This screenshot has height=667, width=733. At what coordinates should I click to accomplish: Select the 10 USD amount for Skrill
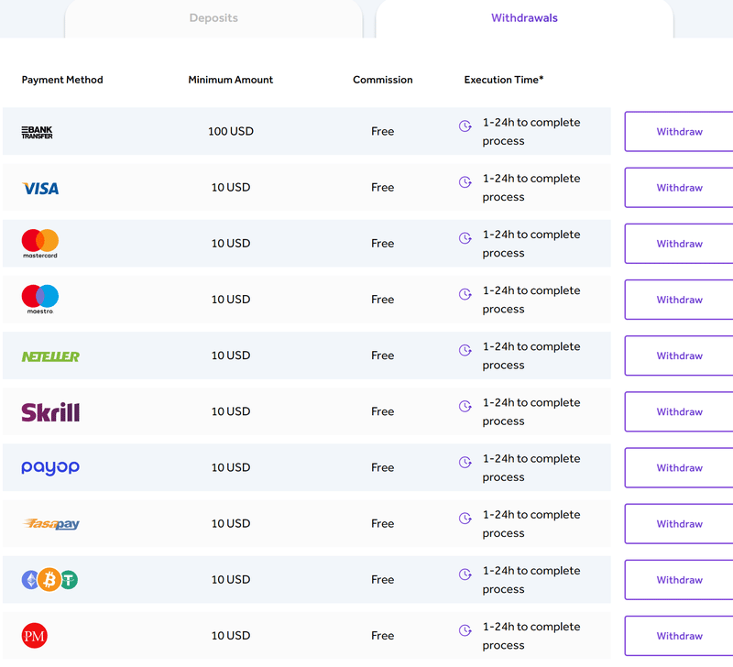click(x=231, y=411)
